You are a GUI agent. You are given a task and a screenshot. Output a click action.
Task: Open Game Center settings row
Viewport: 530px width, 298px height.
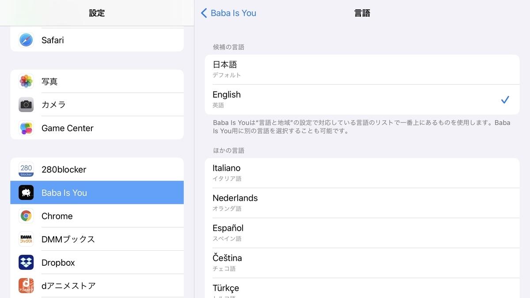(97, 128)
